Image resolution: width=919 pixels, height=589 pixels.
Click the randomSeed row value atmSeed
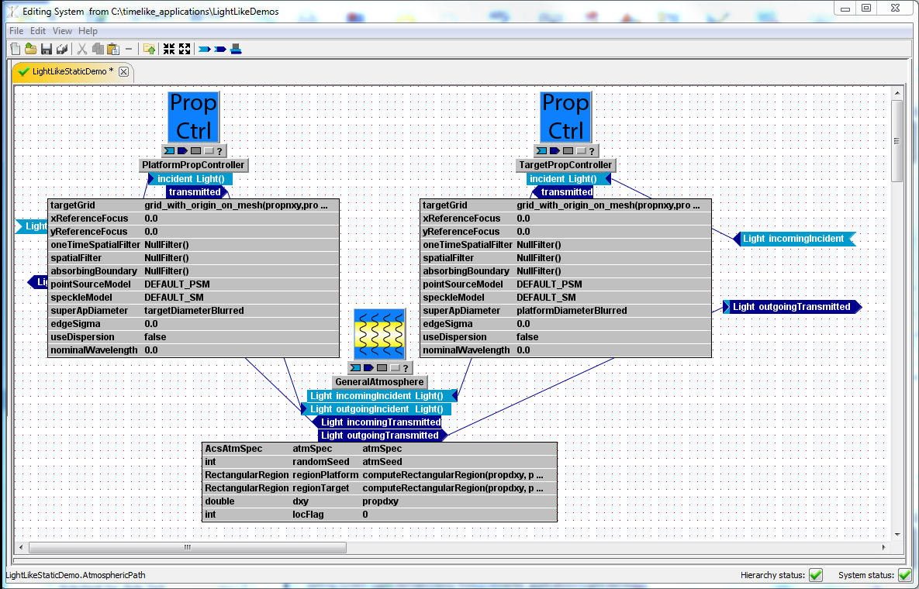[382, 462]
